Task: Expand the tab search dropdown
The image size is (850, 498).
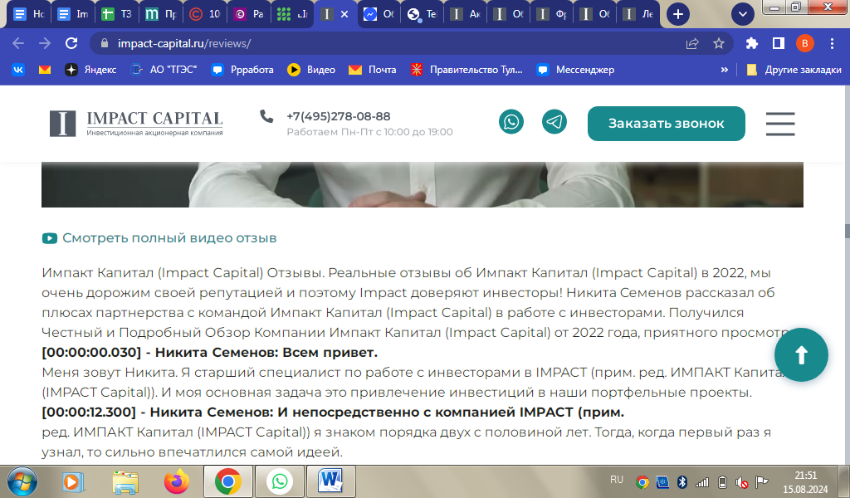Action: point(743,14)
